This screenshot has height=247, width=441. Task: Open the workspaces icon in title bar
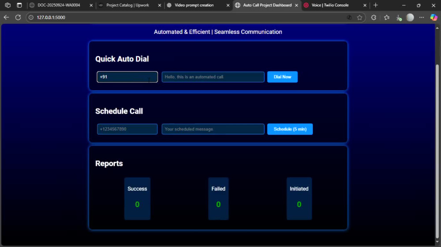(x=7, y=5)
